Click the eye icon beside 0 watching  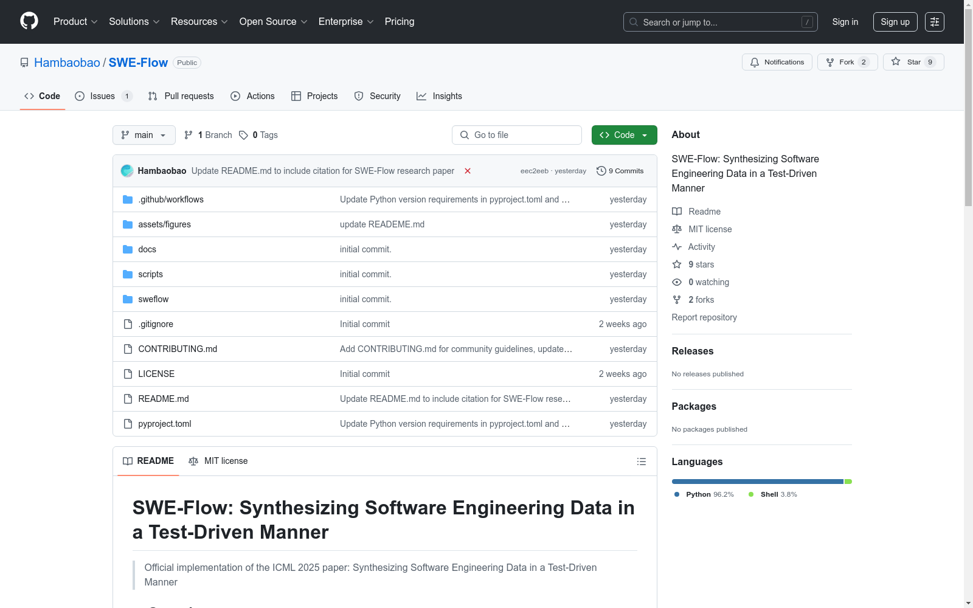(x=677, y=282)
